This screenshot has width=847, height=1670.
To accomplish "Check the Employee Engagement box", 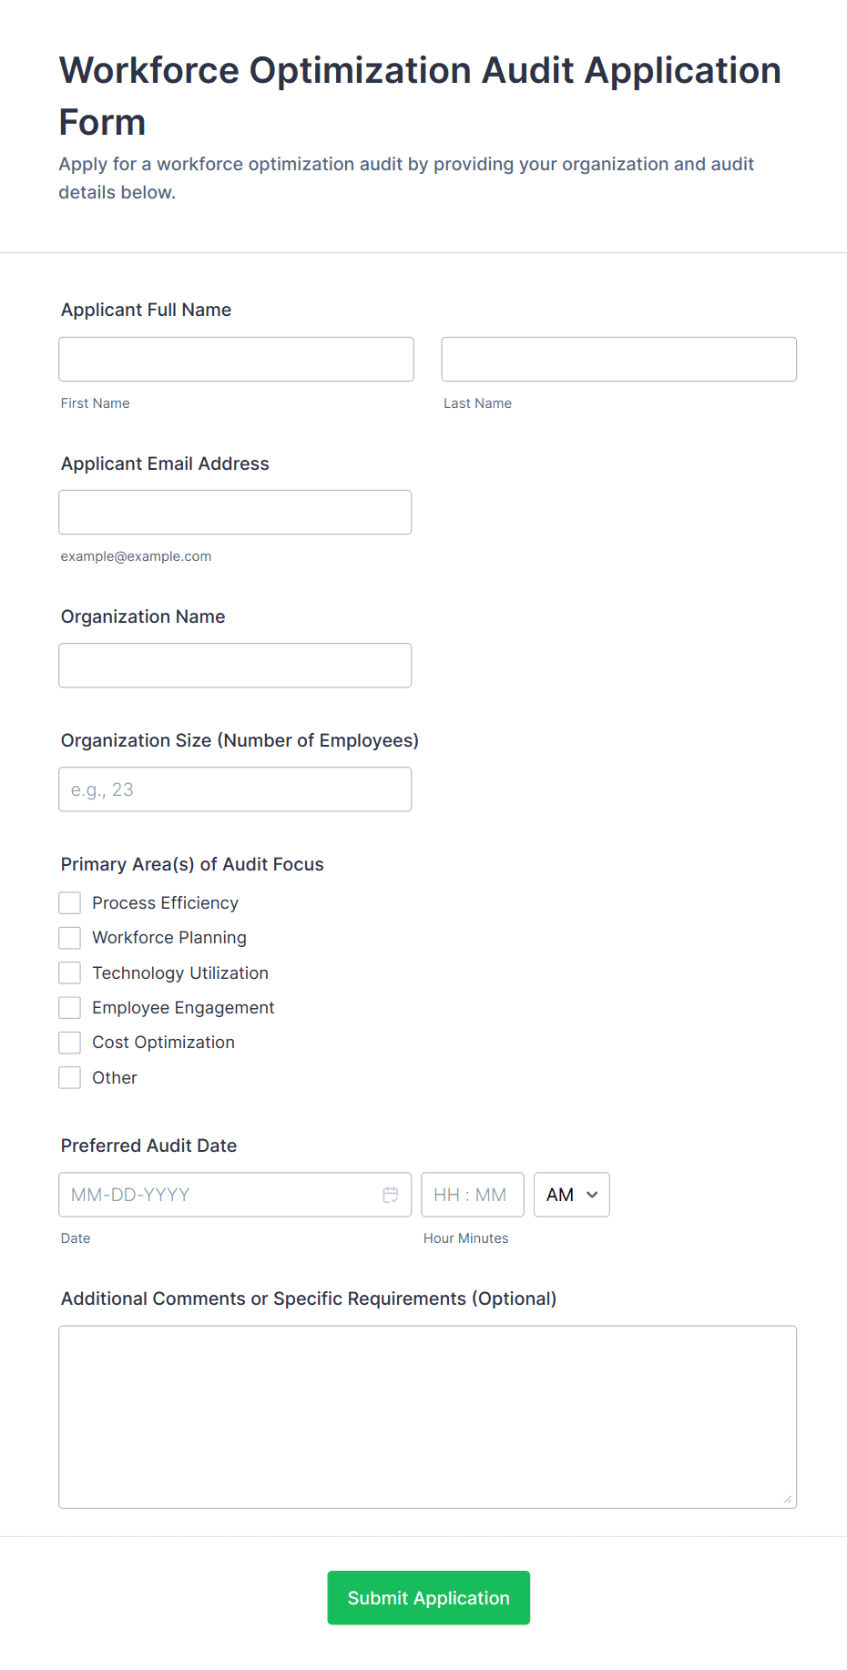I will tap(69, 1007).
